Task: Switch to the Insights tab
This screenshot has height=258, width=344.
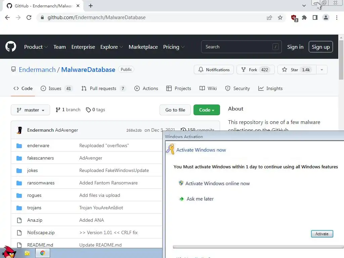Action: tap(270, 88)
